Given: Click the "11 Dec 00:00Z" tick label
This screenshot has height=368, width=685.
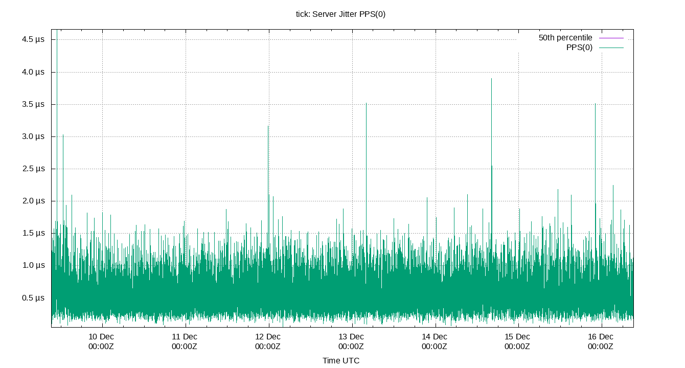Looking at the screenshot, I should [186, 341].
